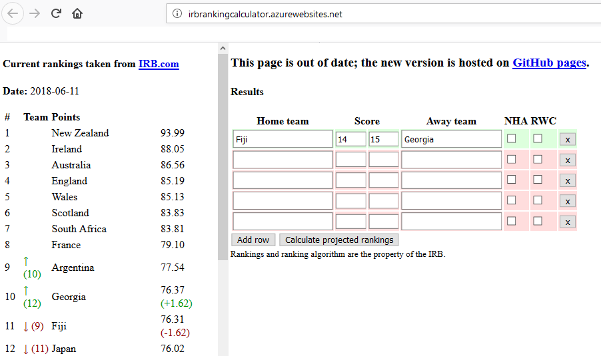Click the red down arrow beside Japan
The image size is (601, 356).
tap(26, 349)
